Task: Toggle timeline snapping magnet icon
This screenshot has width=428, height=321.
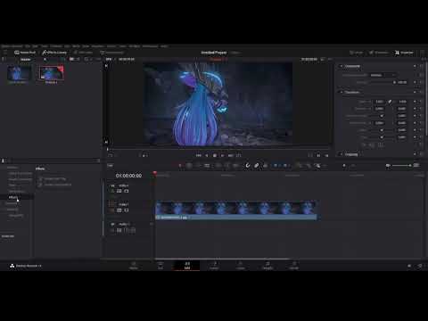Action: [x=248, y=166]
